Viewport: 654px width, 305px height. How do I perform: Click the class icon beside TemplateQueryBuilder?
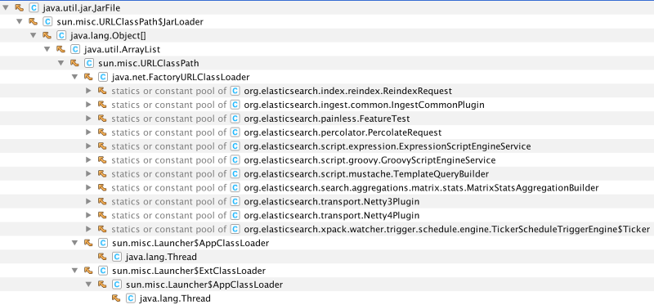(x=235, y=173)
